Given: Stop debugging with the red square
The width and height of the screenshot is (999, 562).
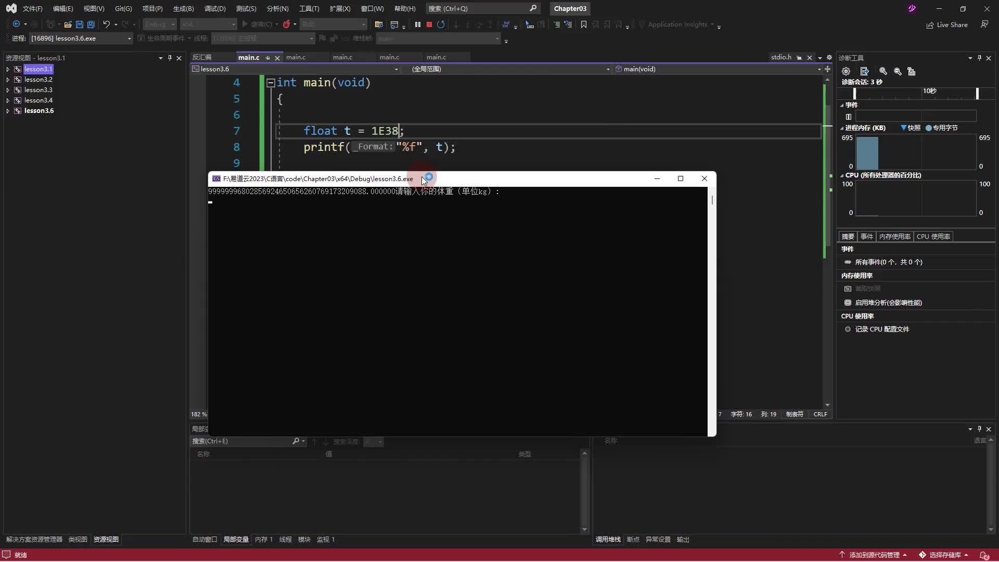Looking at the screenshot, I should (429, 24).
